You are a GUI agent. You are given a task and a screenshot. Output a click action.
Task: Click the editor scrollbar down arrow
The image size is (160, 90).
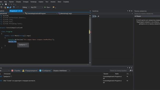90,63
